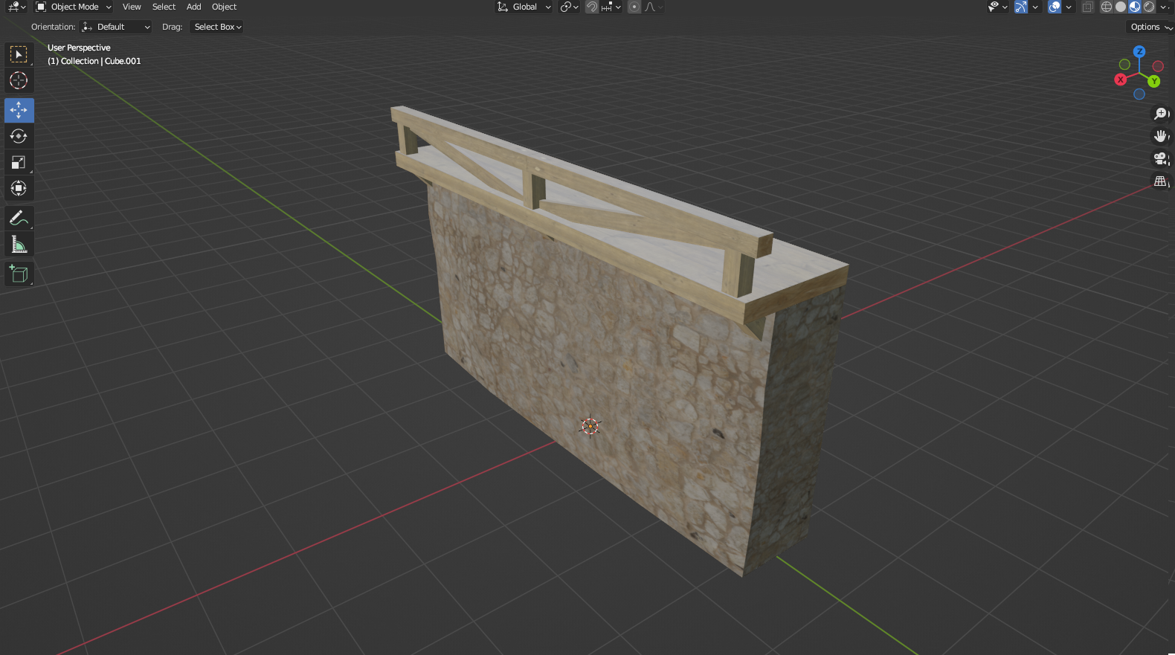Viewport: 1175px width, 655px height.
Task: Activate the Rotate tool
Action: point(19,136)
